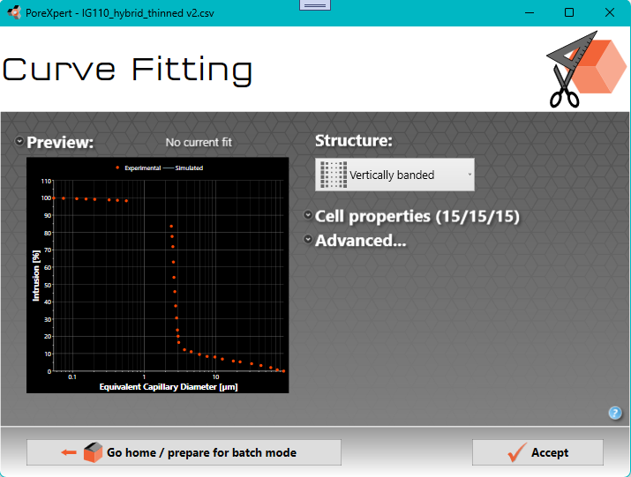631x477 pixels.
Task: Click the banded pattern icon in Structure box
Action: pos(333,175)
